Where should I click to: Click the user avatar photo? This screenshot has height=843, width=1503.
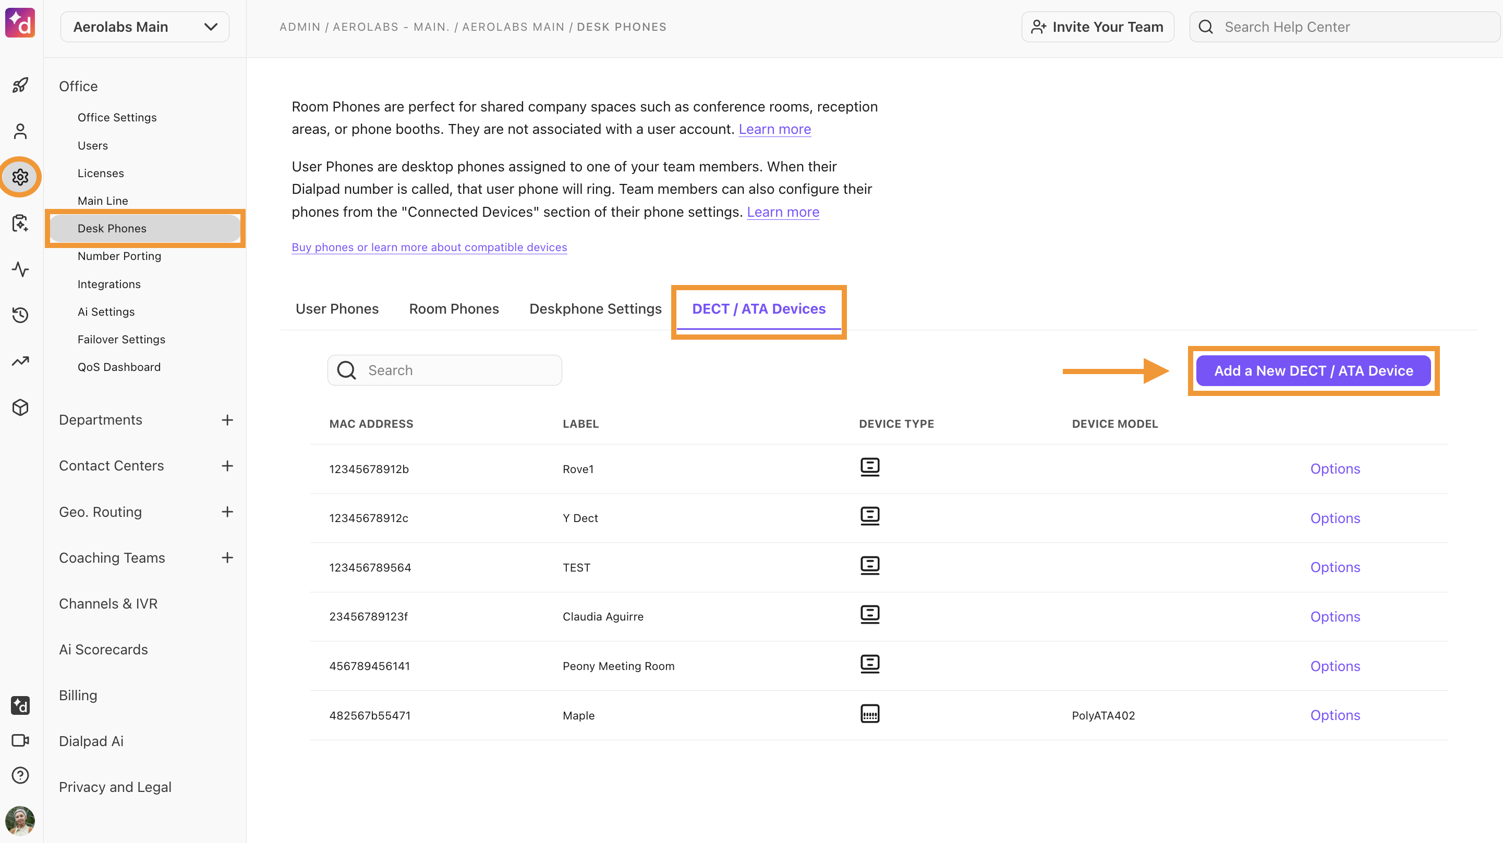point(20,821)
